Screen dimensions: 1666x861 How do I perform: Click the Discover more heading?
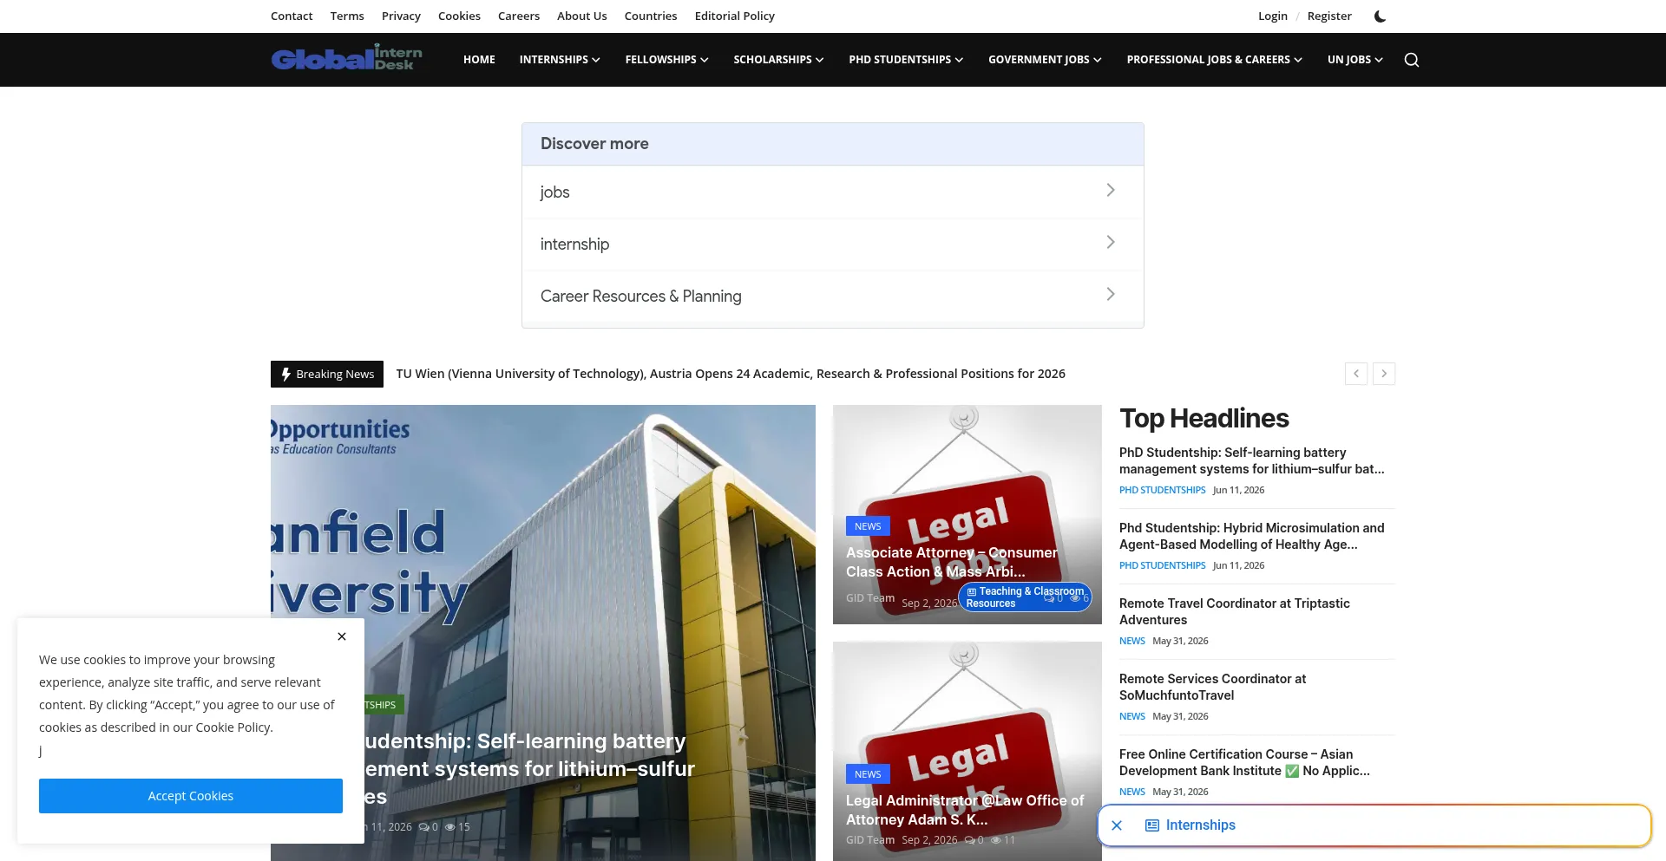click(x=594, y=144)
